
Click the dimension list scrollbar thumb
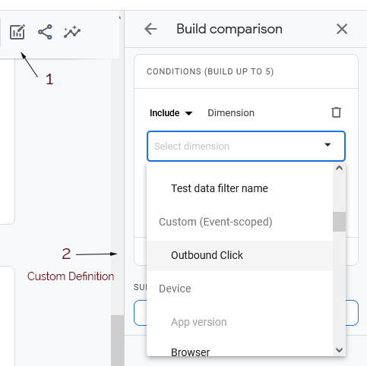point(339,222)
